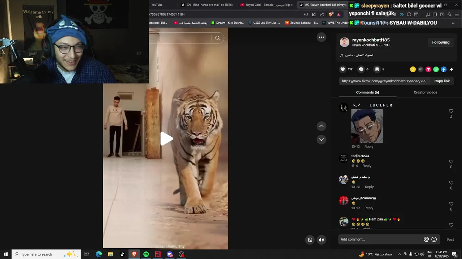The width and height of the screenshot is (462, 259).
Task: Switch to the Rayen Galai Zombie YouTube tab
Action: pyautogui.click(x=266, y=5)
